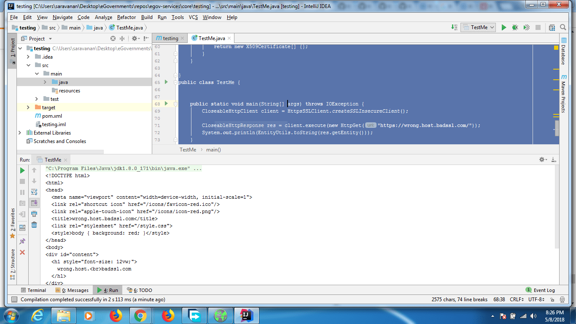
Task: Clear all console output with trash icon
Action: (x=34, y=225)
